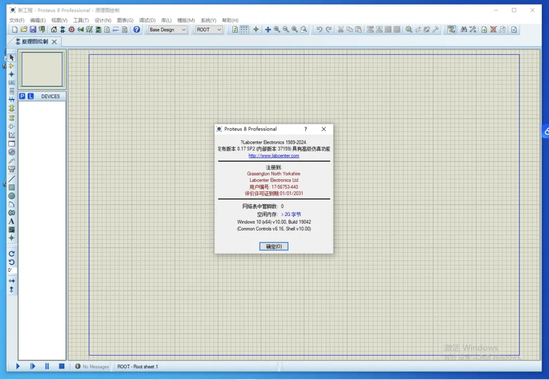Select the Graph Mode tool
Image resolution: width=549 pixels, height=380 pixels.
click(x=12, y=135)
